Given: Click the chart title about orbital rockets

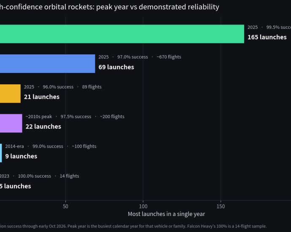Looking at the screenshot, I should pyautogui.click(x=110, y=7).
